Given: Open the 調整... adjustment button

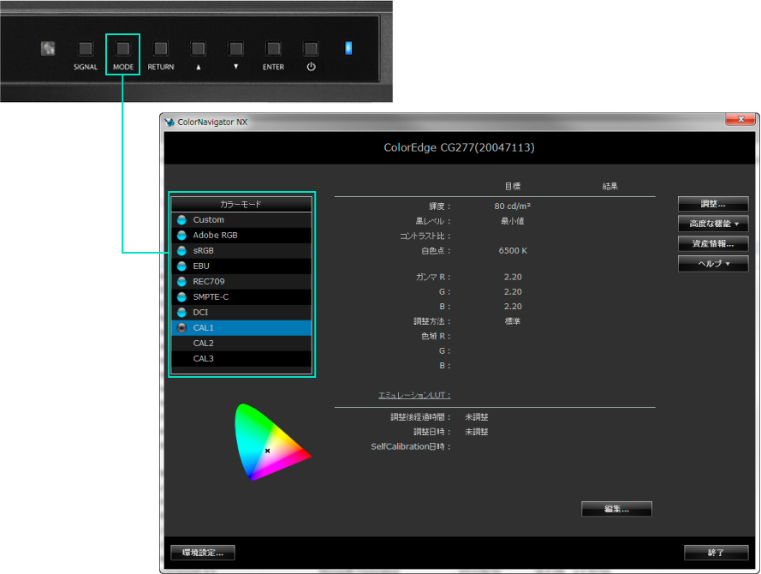Looking at the screenshot, I should pos(713,204).
